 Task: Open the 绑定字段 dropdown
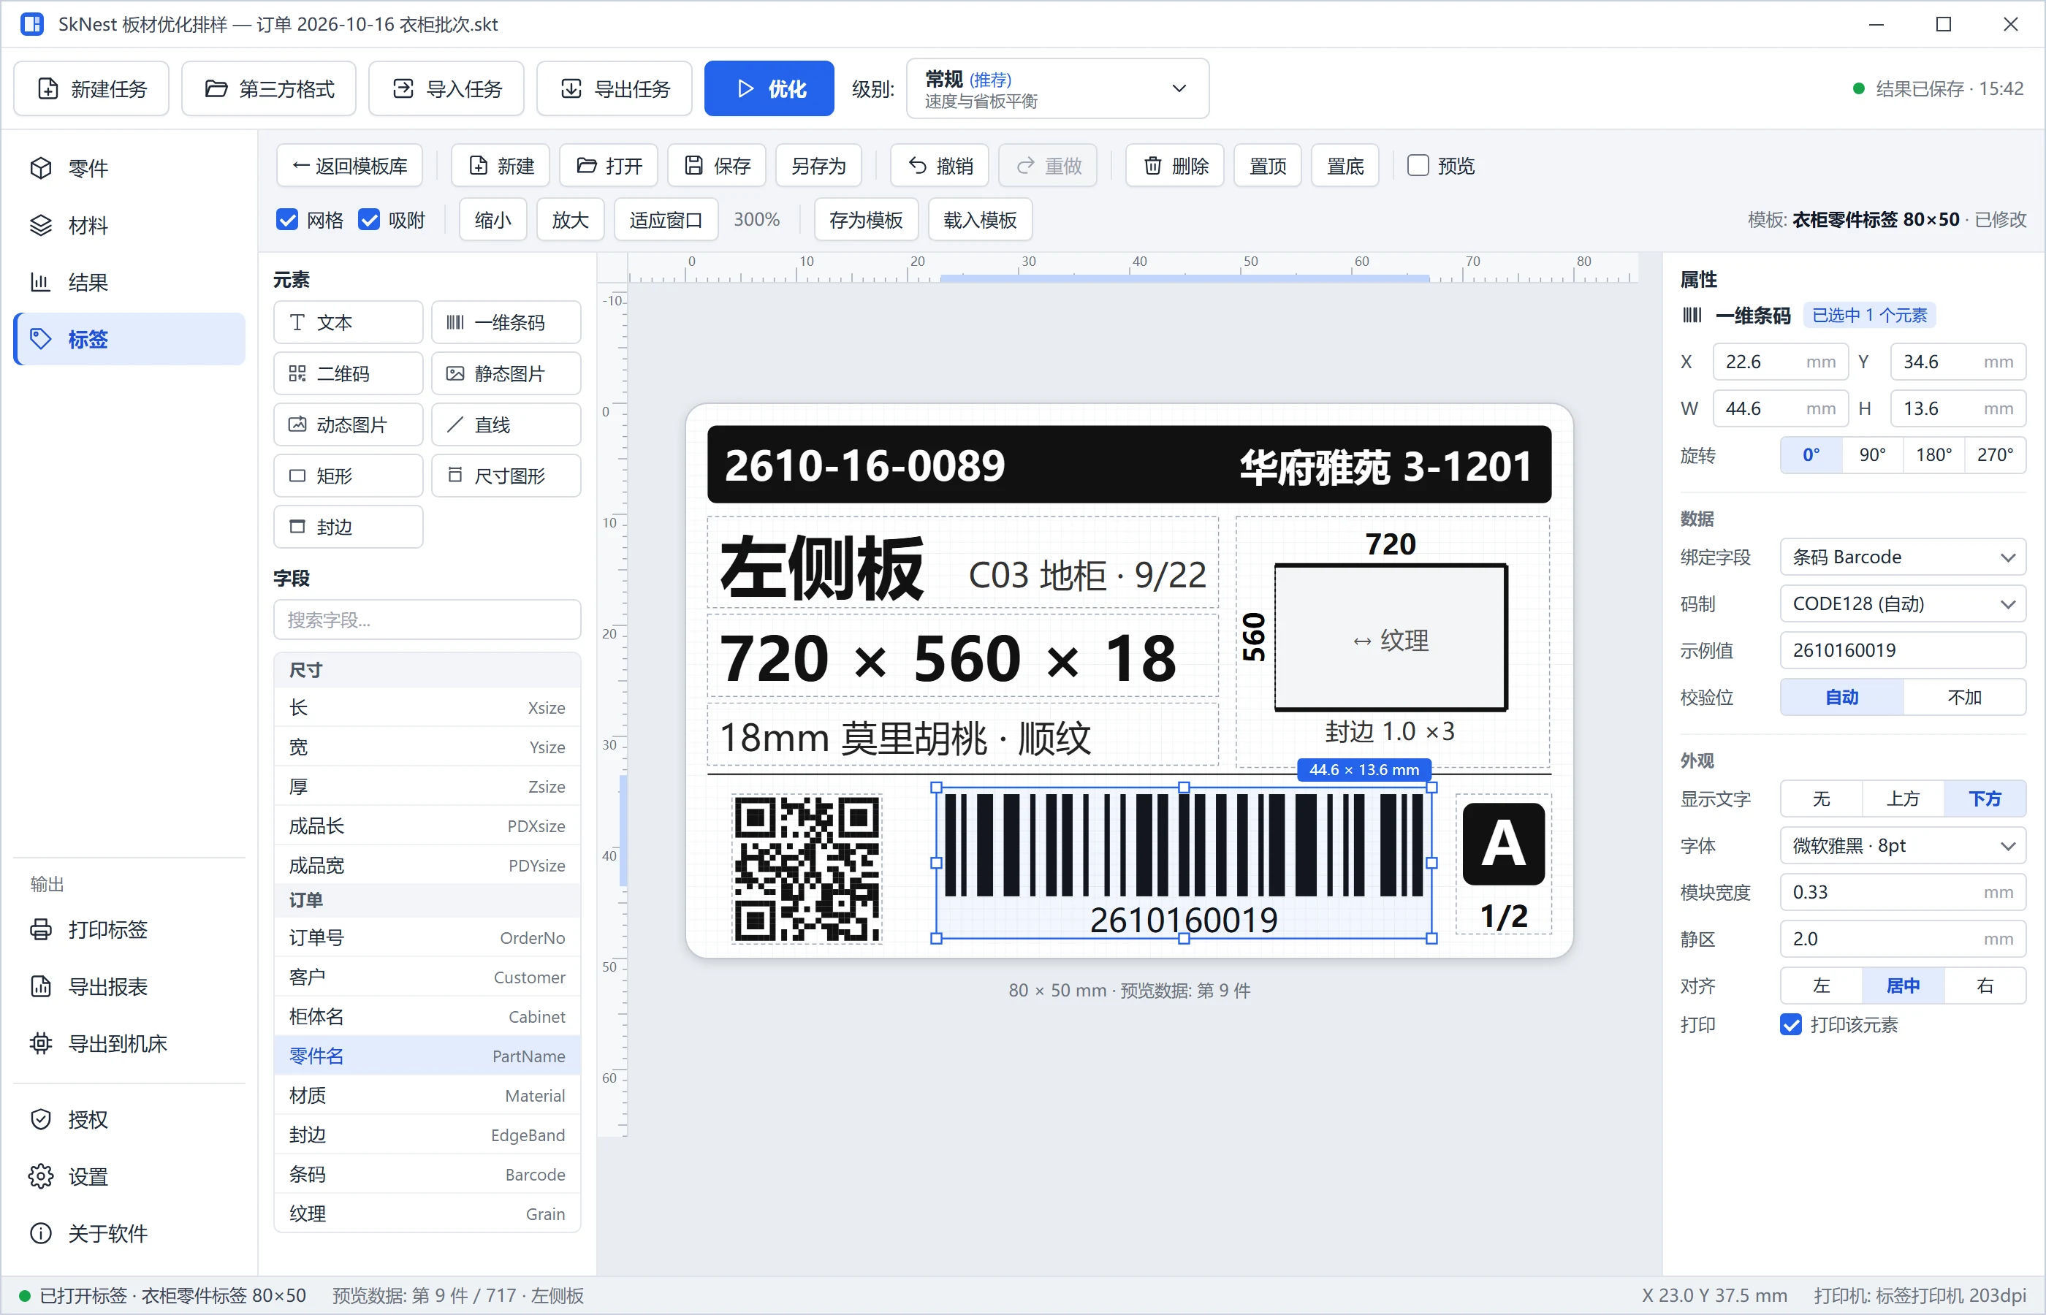click(1904, 557)
